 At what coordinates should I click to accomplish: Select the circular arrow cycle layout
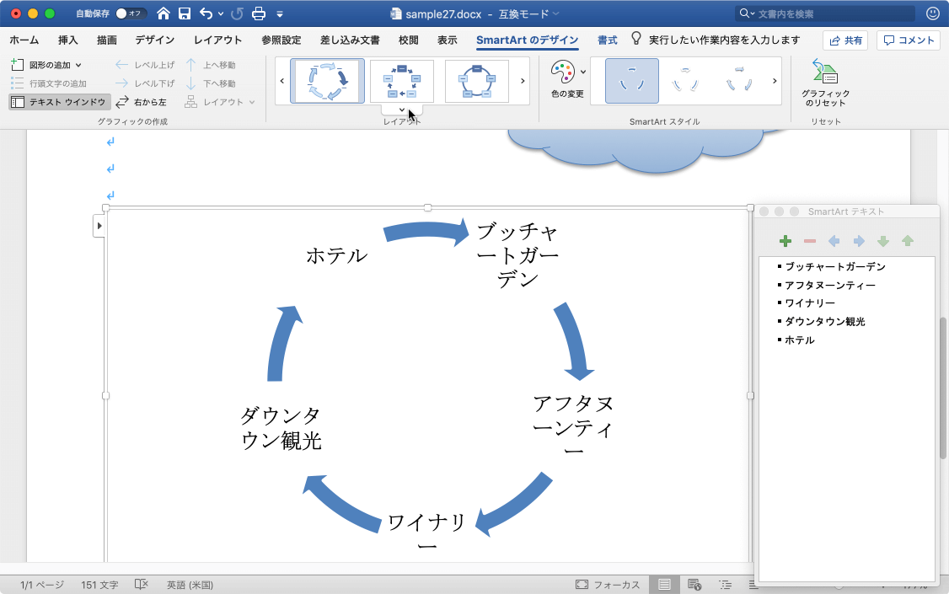click(x=327, y=80)
